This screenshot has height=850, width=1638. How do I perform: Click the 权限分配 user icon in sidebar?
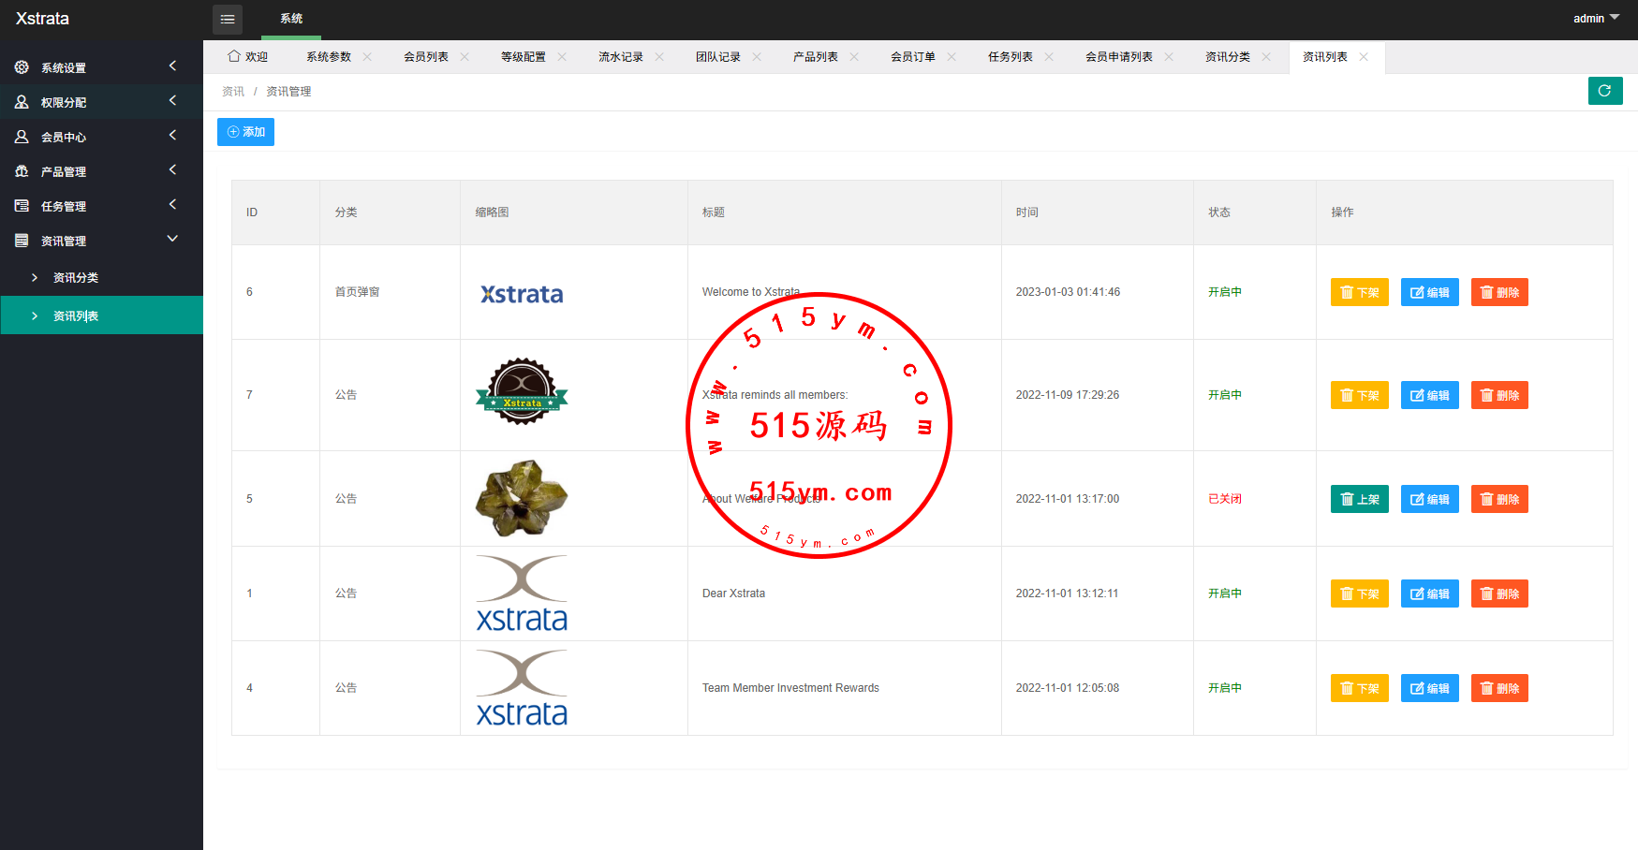(x=22, y=102)
